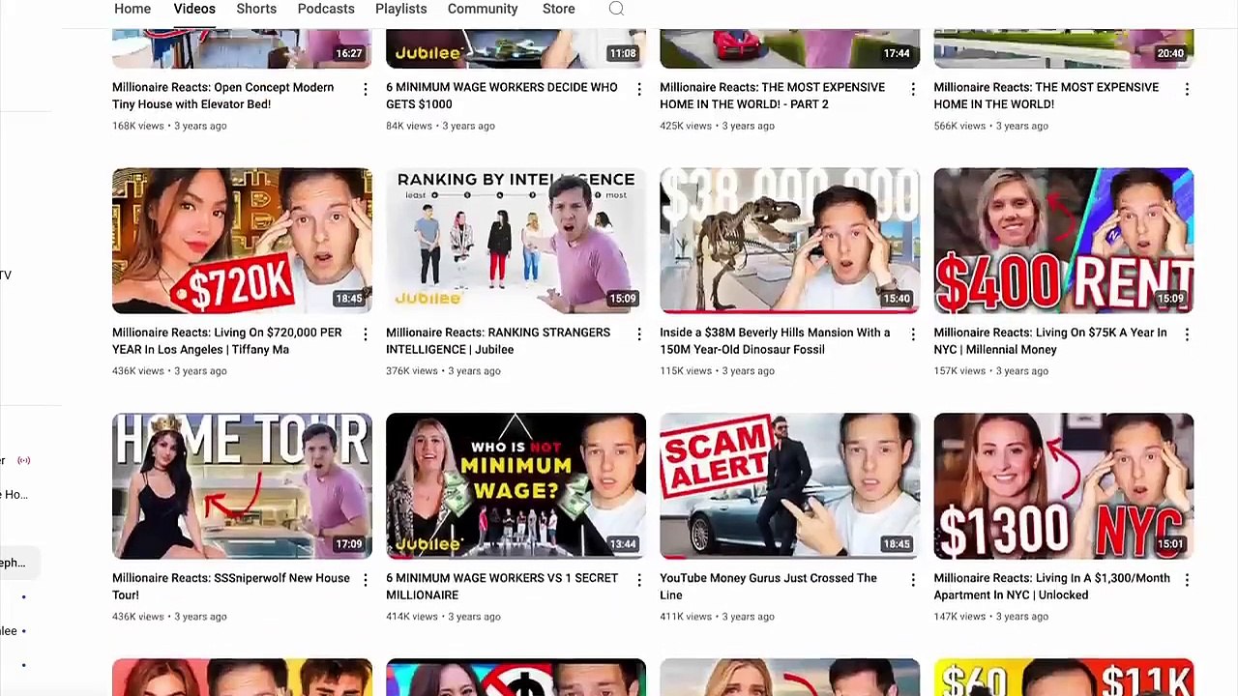Open options menu for Most Expensive Home Part 2 video
This screenshot has height=696, width=1238.
click(912, 89)
